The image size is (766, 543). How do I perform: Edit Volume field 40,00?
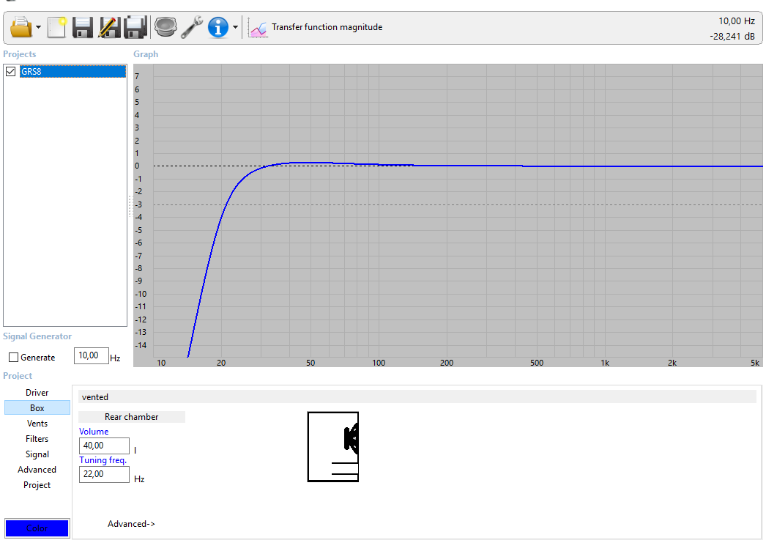coord(104,446)
